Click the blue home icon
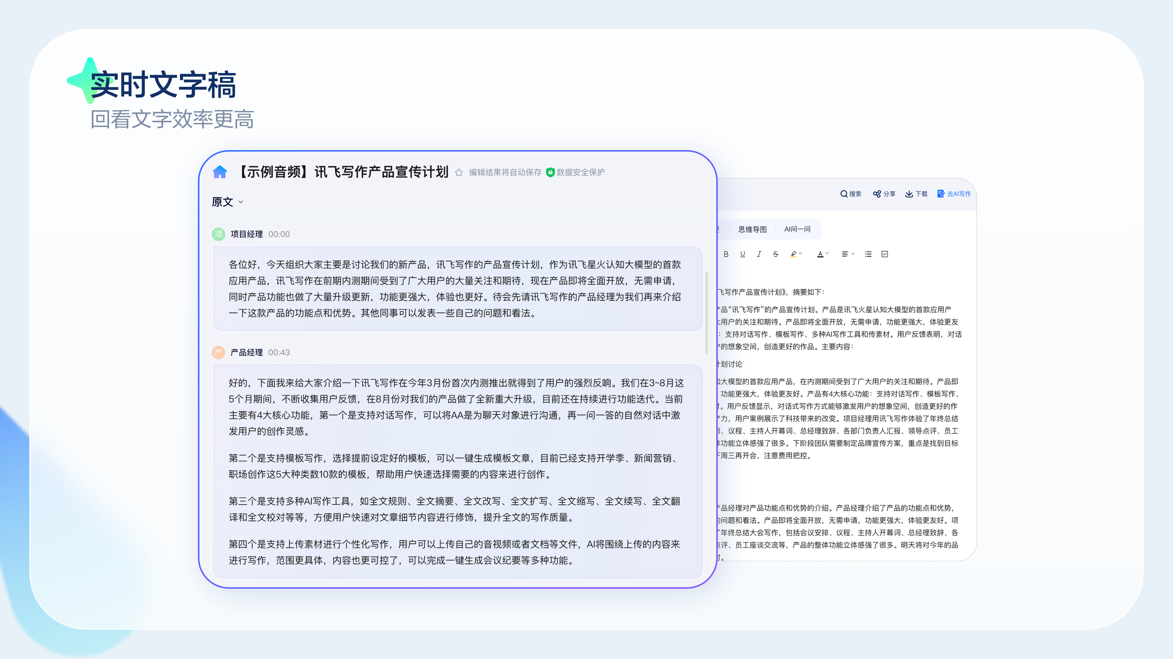The image size is (1173, 659). coord(220,172)
